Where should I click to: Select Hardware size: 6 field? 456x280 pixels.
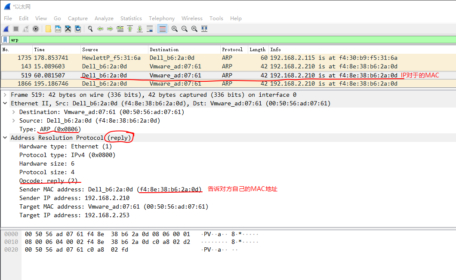click(x=46, y=164)
